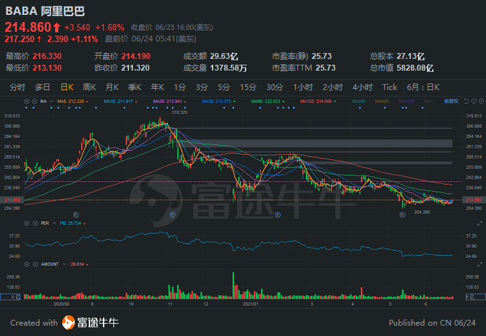Open the PER indicator settings gear
The height and width of the screenshot is (336, 486).
27,223
